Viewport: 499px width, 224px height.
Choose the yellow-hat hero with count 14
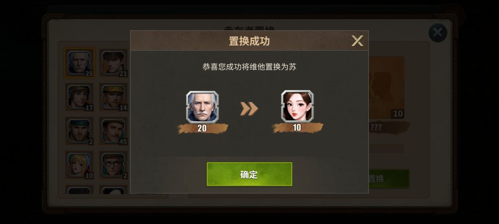[x=113, y=97]
